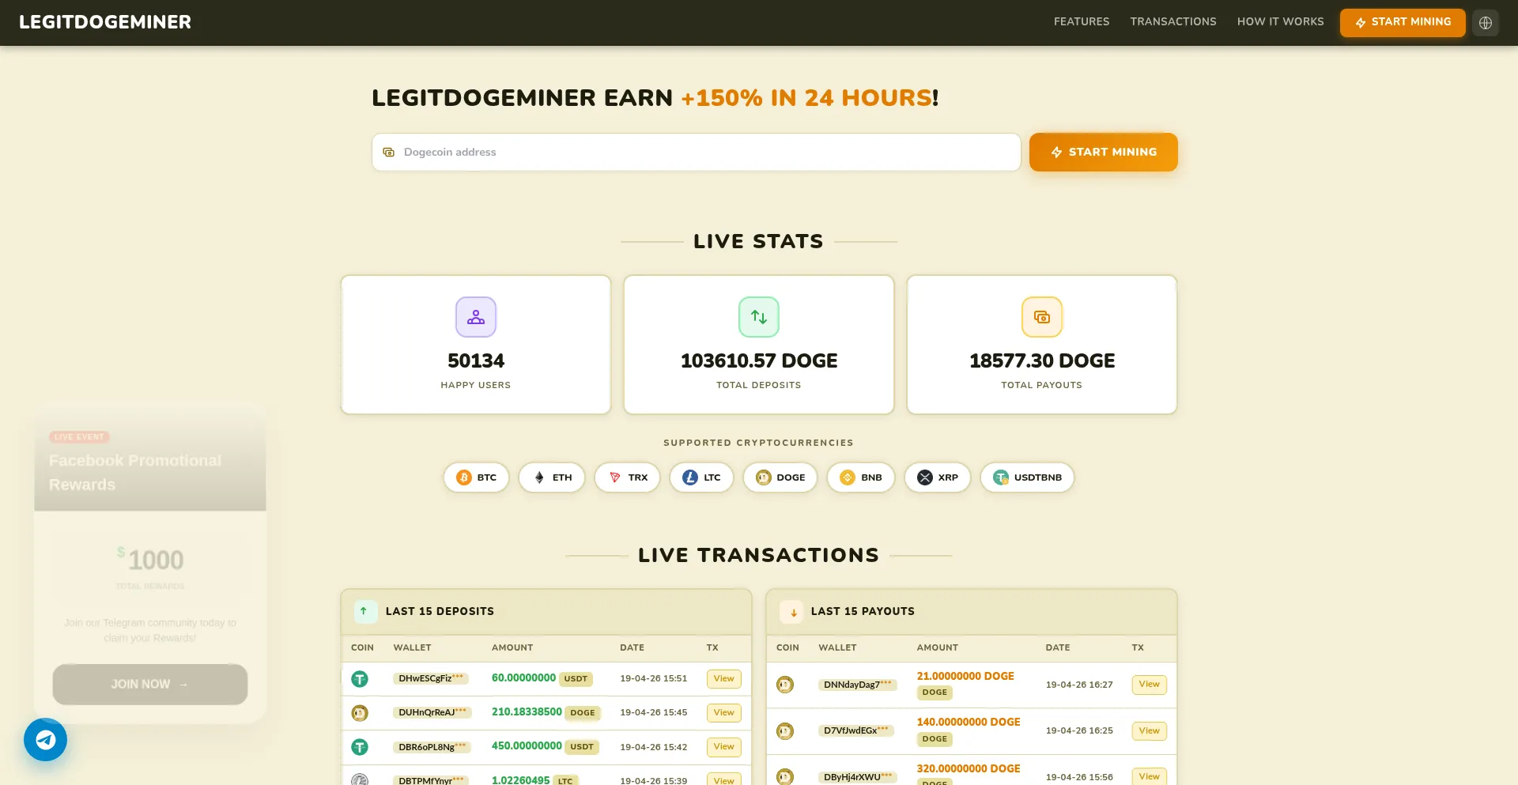Click the LIVE EVENT badge
The image size is (1518, 785).
point(79,437)
